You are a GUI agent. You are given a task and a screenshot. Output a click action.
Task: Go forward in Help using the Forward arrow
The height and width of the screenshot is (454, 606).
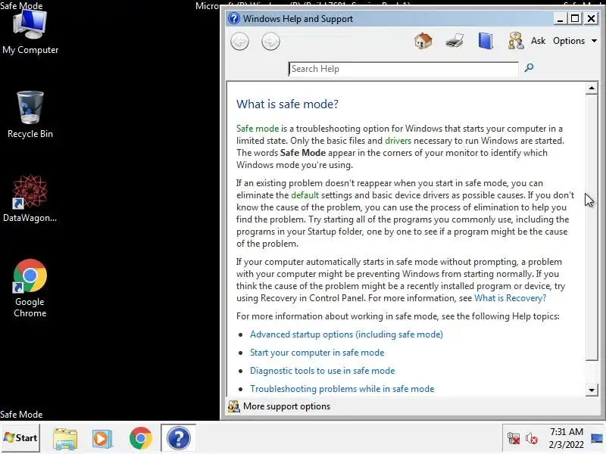[270, 42]
